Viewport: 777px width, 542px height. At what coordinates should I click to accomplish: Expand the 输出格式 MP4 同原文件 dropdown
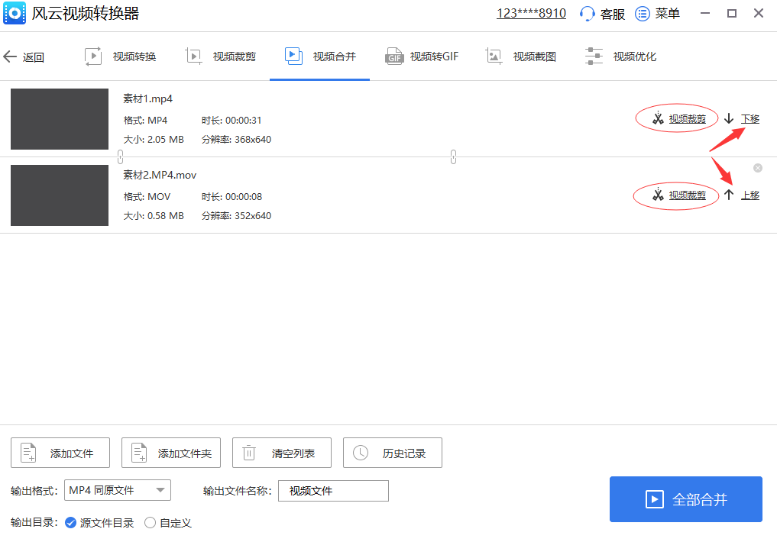click(x=118, y=490)
